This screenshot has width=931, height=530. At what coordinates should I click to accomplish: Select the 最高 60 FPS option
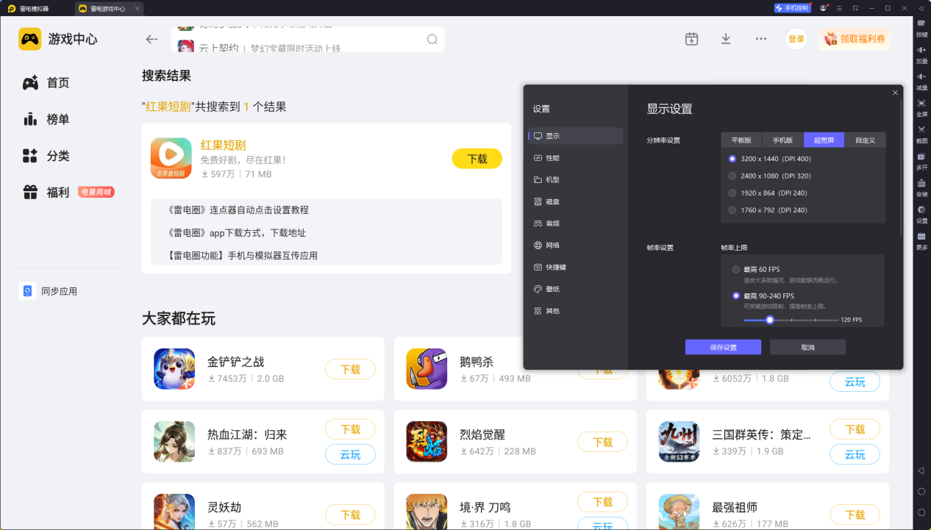[x=736, y=270]
